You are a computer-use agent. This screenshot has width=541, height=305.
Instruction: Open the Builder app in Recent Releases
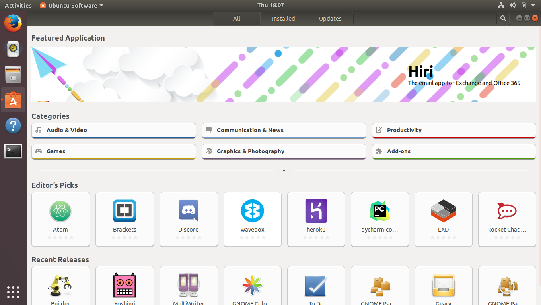60,286
